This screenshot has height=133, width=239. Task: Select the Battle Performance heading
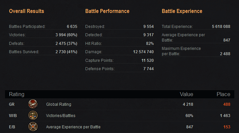click(107, 11)
